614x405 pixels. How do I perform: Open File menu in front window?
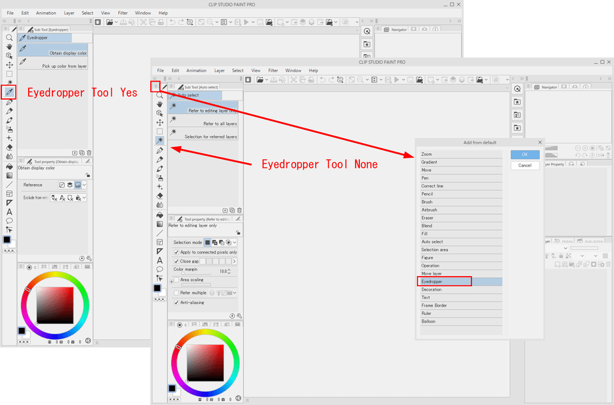click(x=161, y=71)
